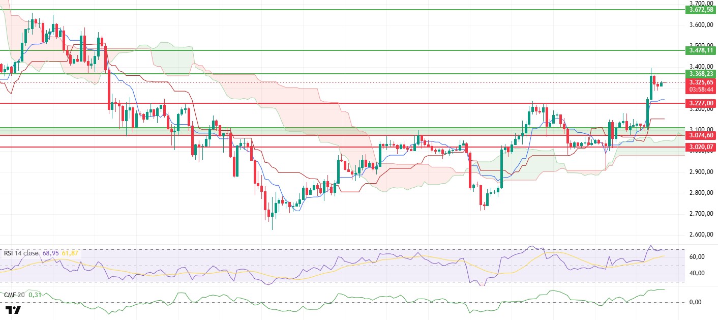Click the 3.368,23 green level label
718x320 pixels.
click(x=701, y=74)
